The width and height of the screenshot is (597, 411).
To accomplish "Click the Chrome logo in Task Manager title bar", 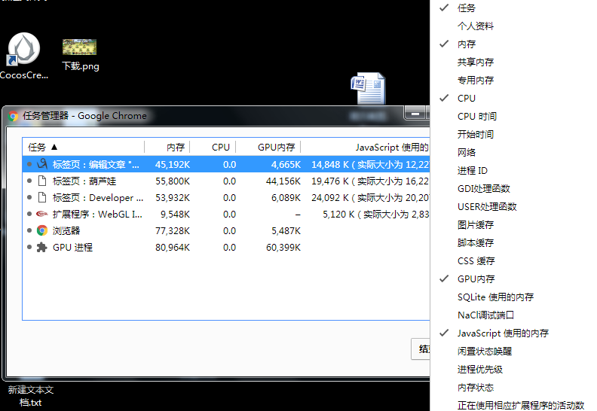I will pos(14,116).
